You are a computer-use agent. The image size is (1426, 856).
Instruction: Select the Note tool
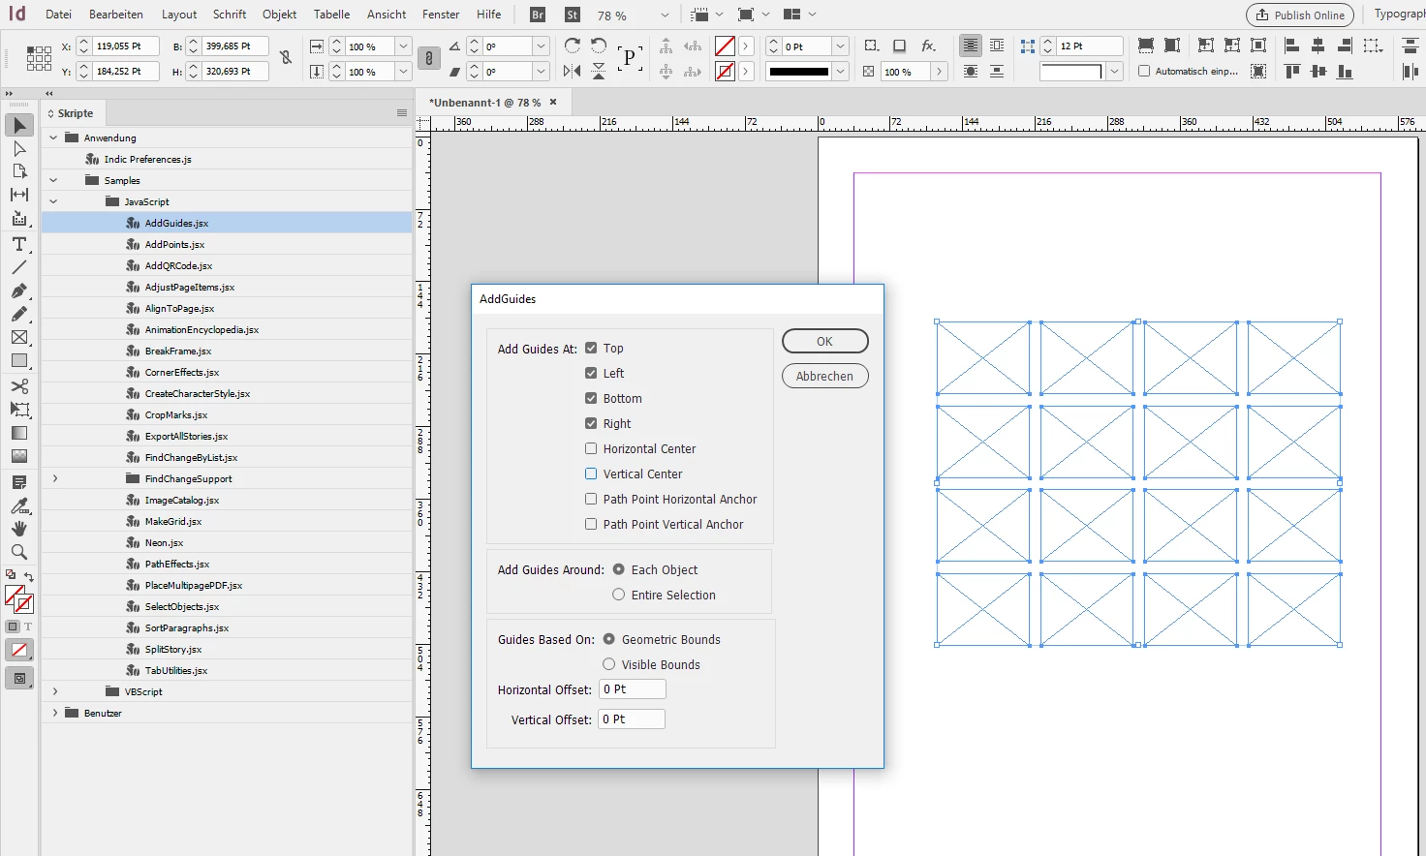[19, 481]
